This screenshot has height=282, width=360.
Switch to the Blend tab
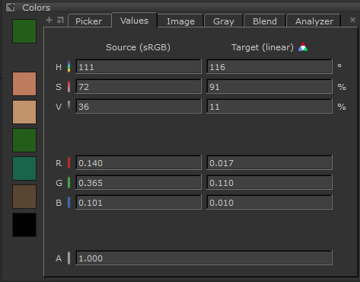265,21
